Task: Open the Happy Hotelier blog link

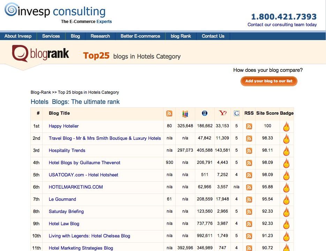Action: click(63, 126)
